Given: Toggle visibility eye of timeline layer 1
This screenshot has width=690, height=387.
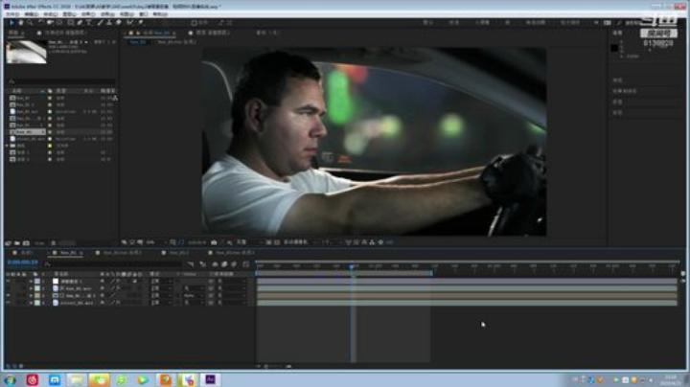Looking at the screenshot, I should coord(8,281).
